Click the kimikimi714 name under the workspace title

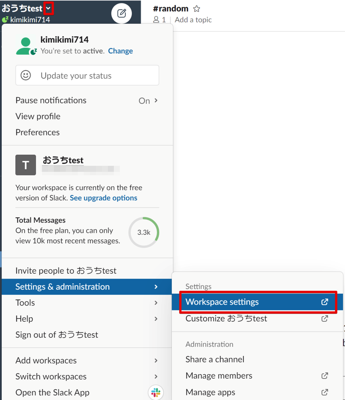pos(30,20)
